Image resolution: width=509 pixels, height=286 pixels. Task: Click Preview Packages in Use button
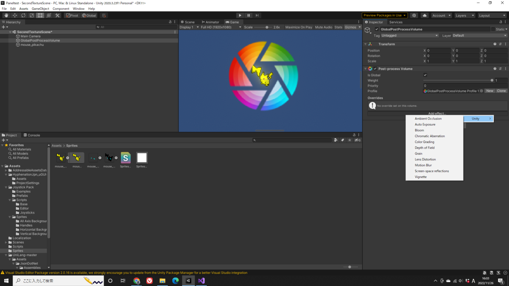pyautogui.click(x=385, y=15)
